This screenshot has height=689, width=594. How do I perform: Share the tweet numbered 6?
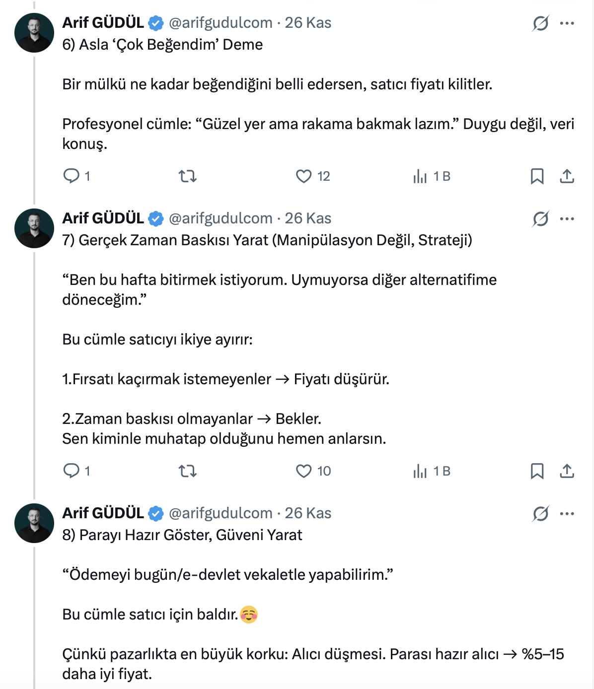click(x=567, y=176)
